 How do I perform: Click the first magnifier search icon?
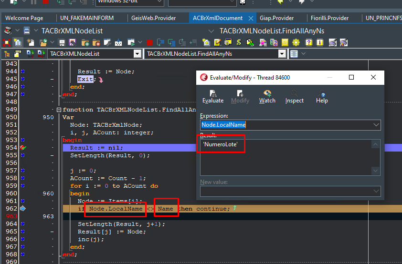click(332, 42)
